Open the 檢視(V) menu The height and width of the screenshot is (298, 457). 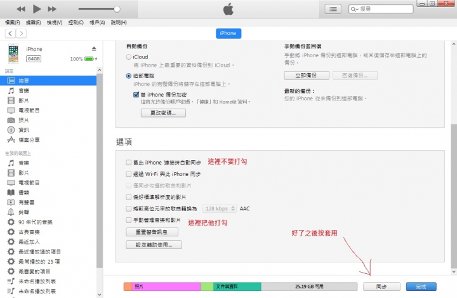click(x=55, y=22)
